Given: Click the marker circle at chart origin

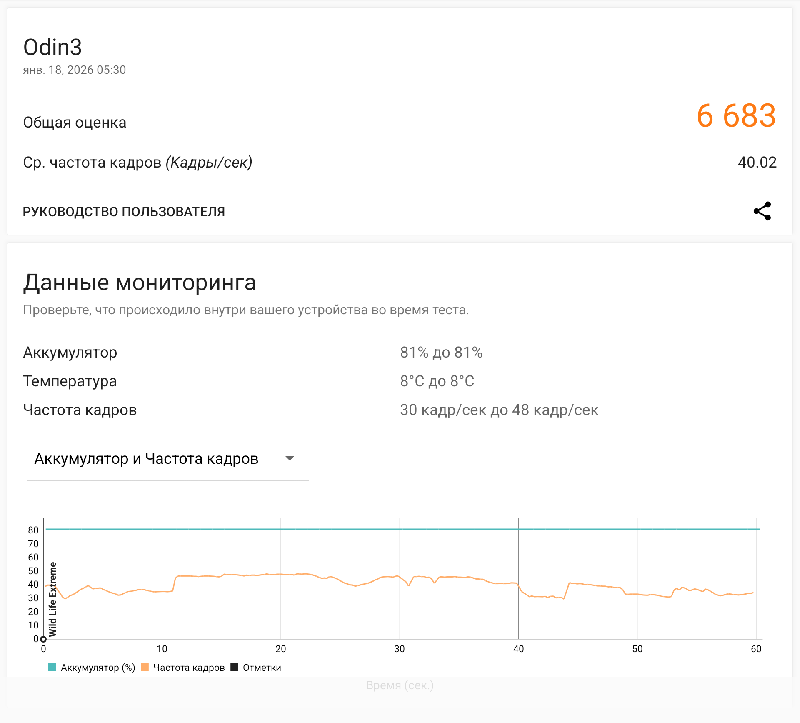Looking at the screenshot, I should pyautogui.click(x=43, y=639).
